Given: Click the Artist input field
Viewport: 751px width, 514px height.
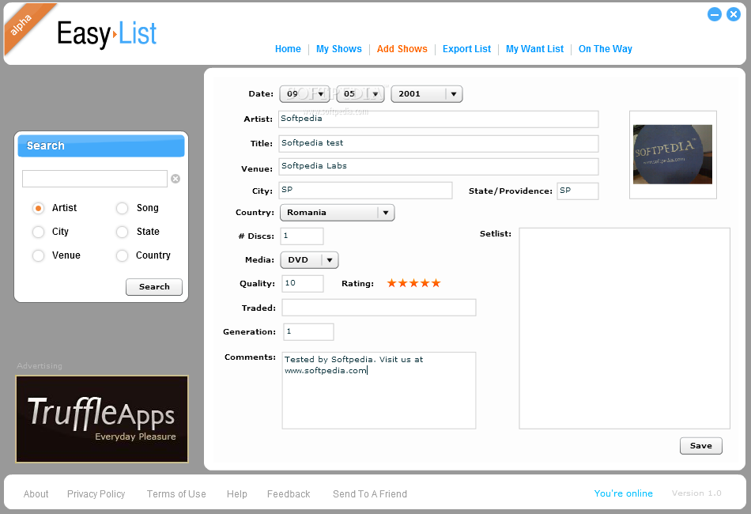Looking at the screenshot, I should point(438,119).
